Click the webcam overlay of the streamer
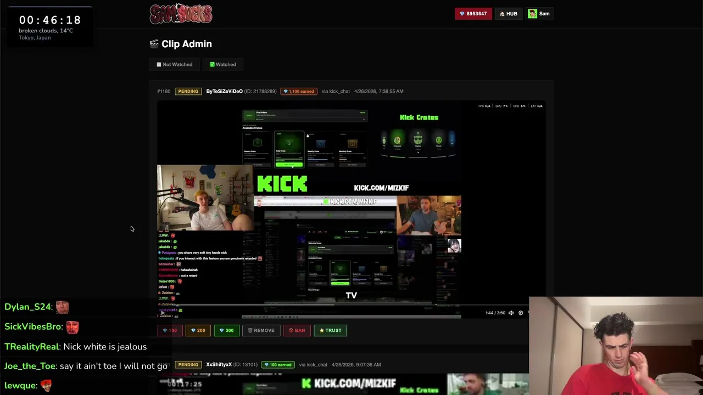703x395 pixels. click(616, 346)
